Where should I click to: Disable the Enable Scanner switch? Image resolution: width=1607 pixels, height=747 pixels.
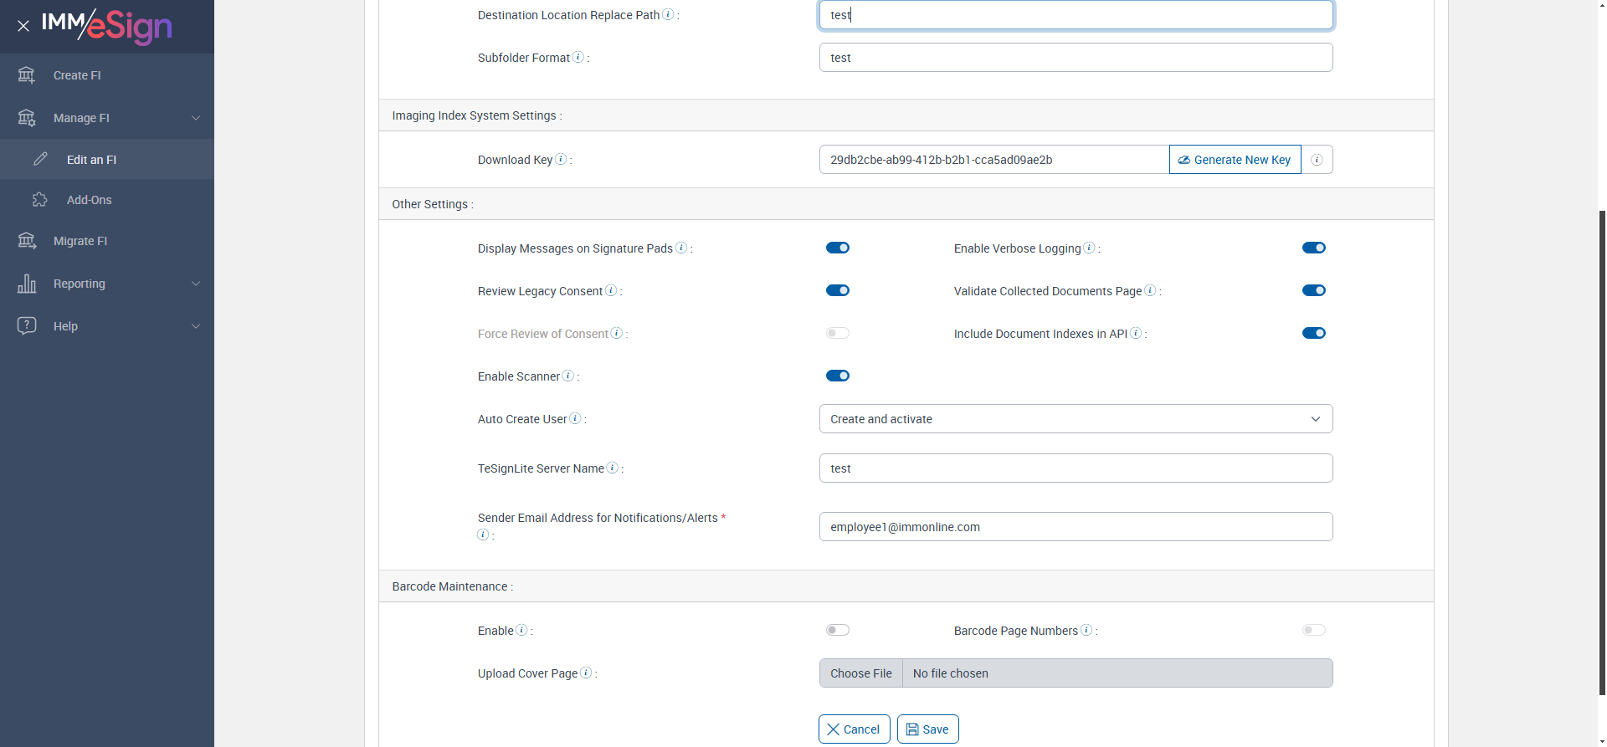(837, 376)
